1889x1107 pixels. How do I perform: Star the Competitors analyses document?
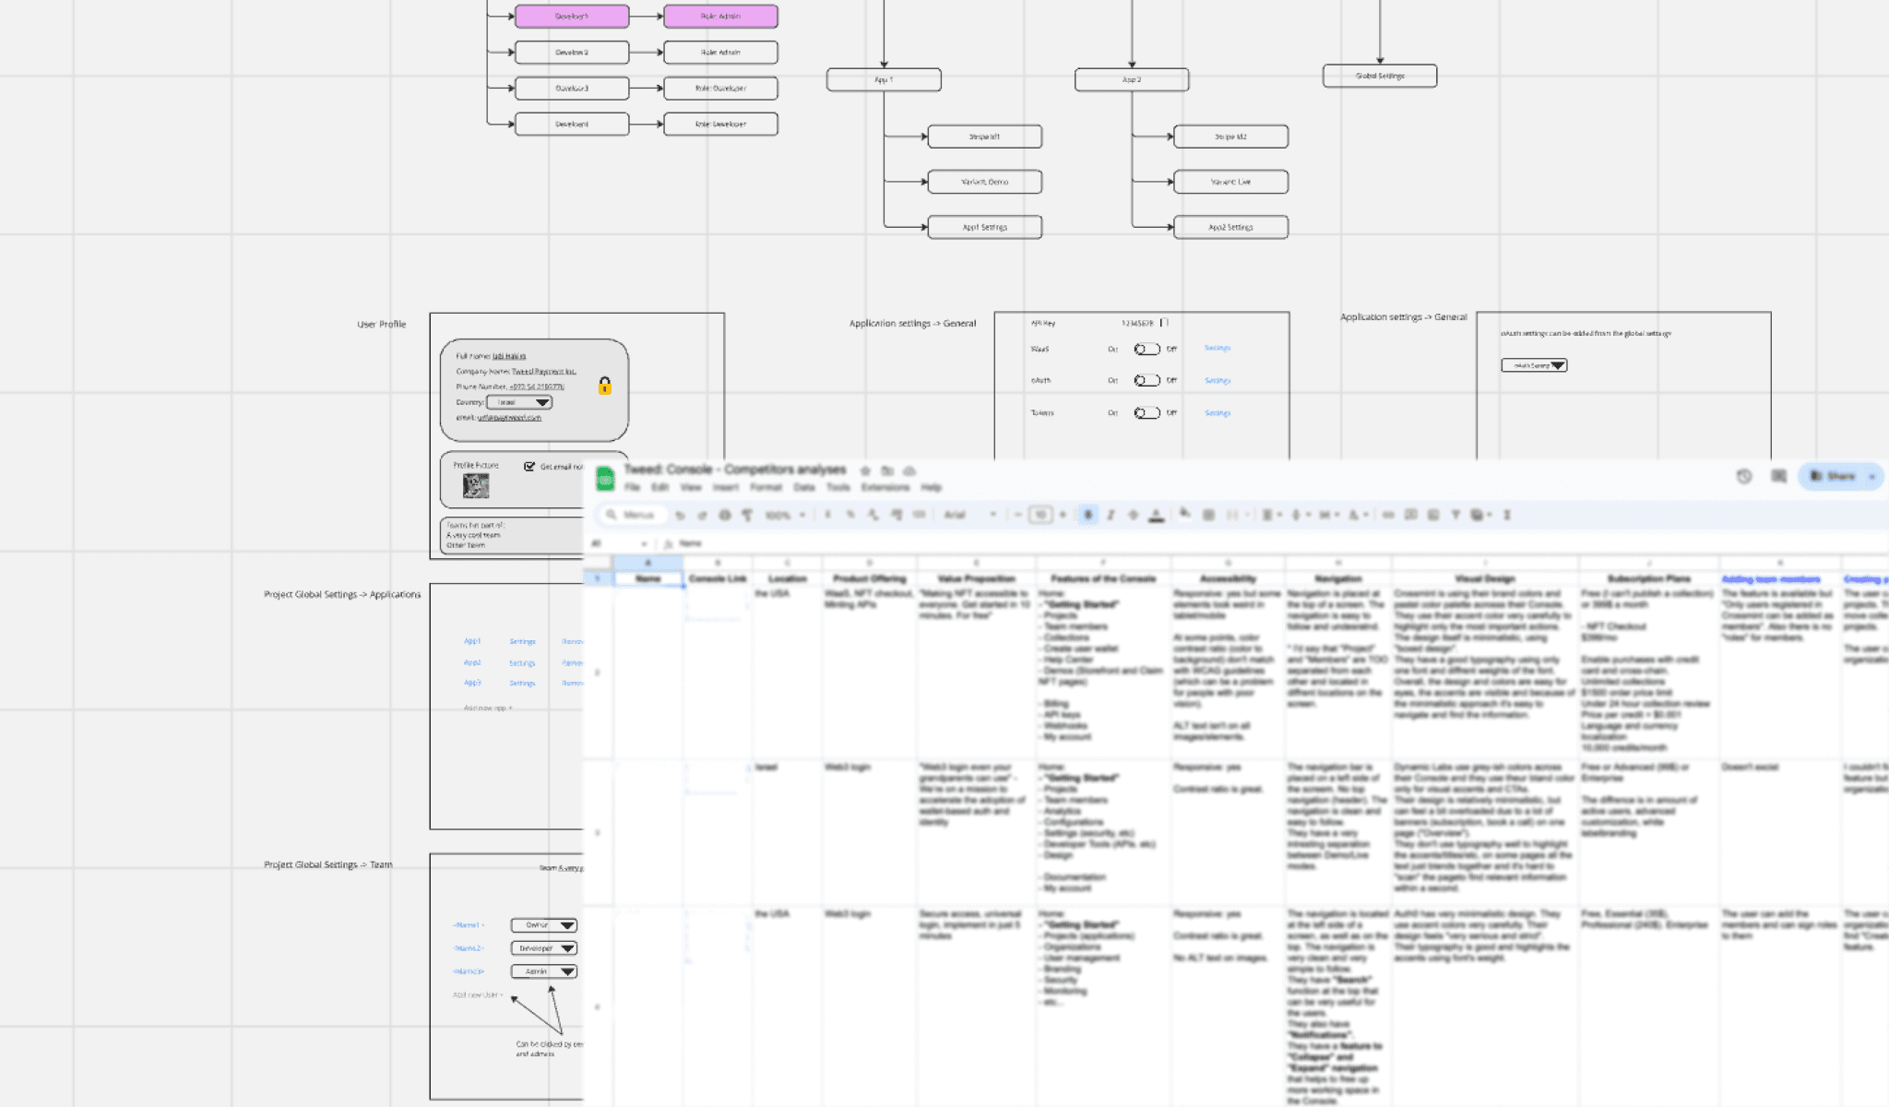865,470
